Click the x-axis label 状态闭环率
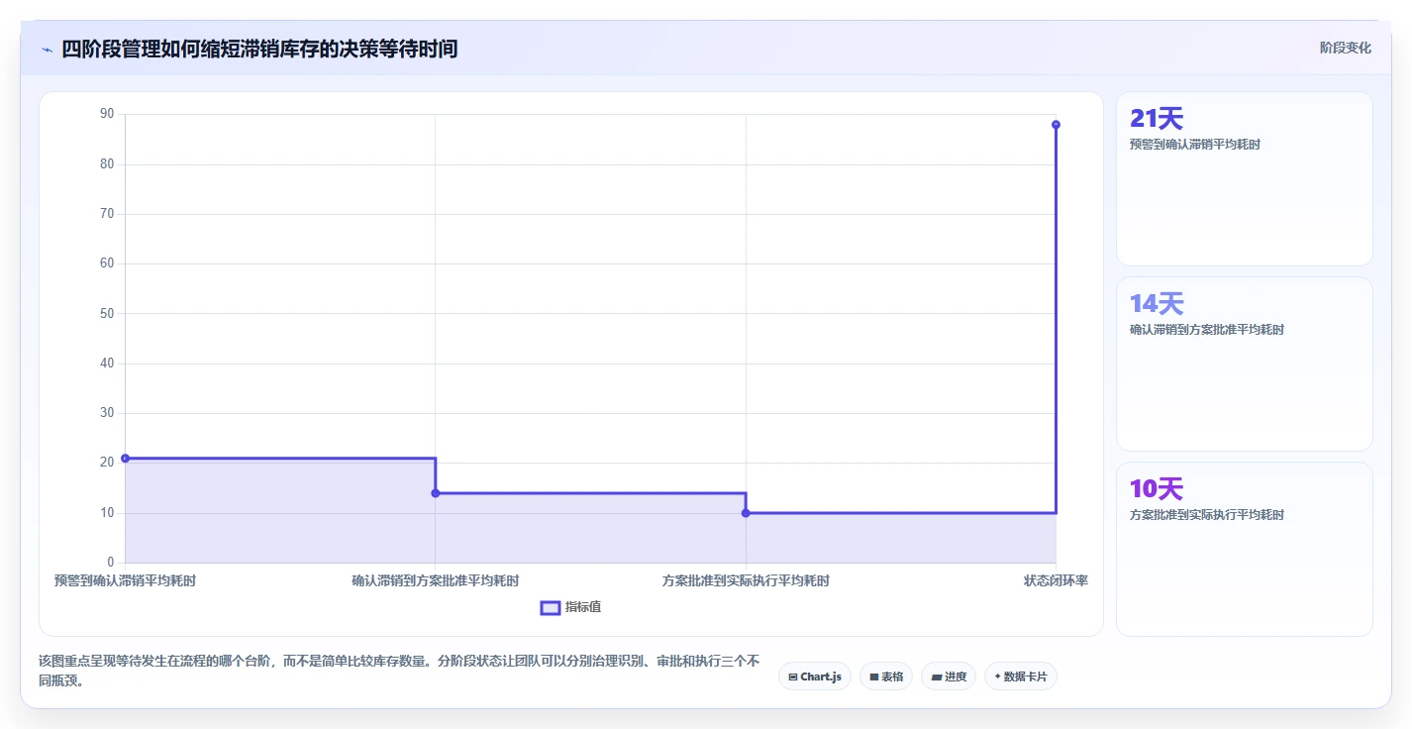This screenshot has height=729, width=1412. (1056, 581)
